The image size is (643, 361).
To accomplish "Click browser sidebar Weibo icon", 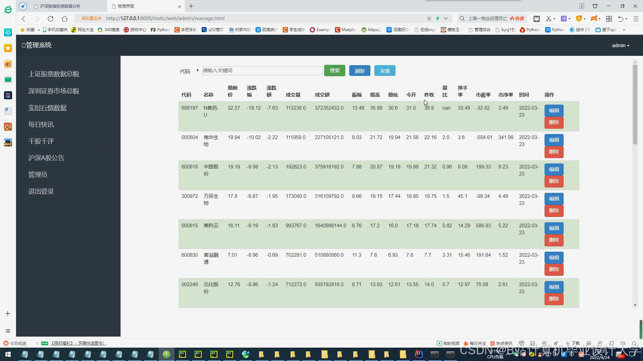I will pos(8,64).
